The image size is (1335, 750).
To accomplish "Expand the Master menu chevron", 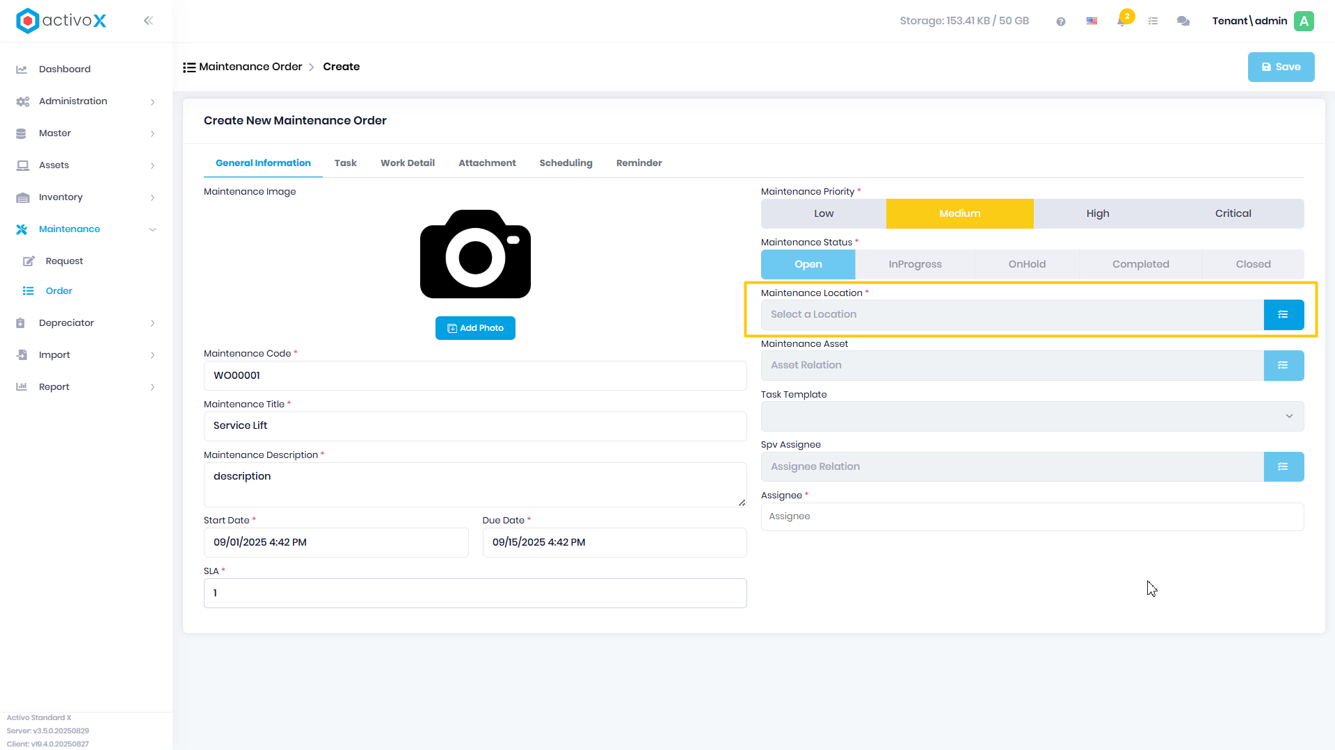I will [152, 134].
